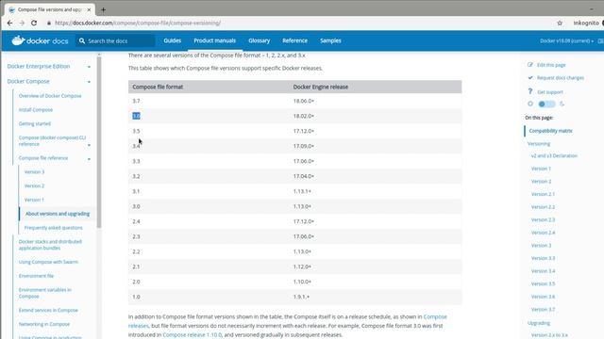Image resolution: width=604 pixels, height=339 pixels.
Task: Click the browser back arrow
Action: [9, 23]
